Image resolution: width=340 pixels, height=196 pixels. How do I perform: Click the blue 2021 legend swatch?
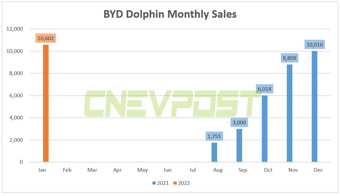point(154,183)
